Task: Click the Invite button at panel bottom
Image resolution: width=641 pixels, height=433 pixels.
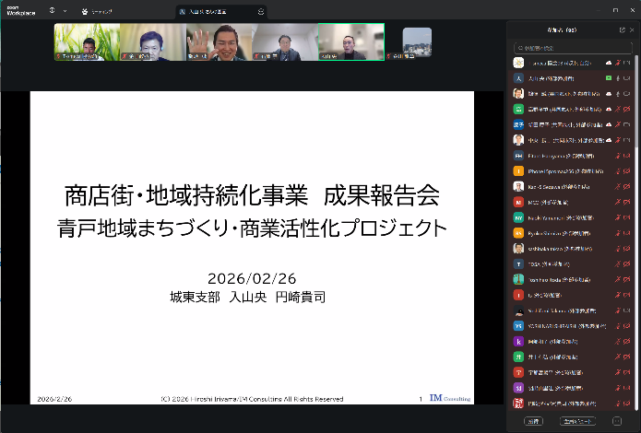Action: coord(534,421)
